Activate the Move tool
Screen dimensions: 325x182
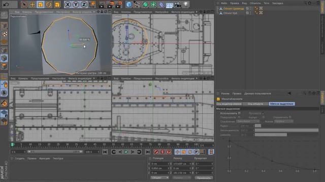[x=32, y=5]
